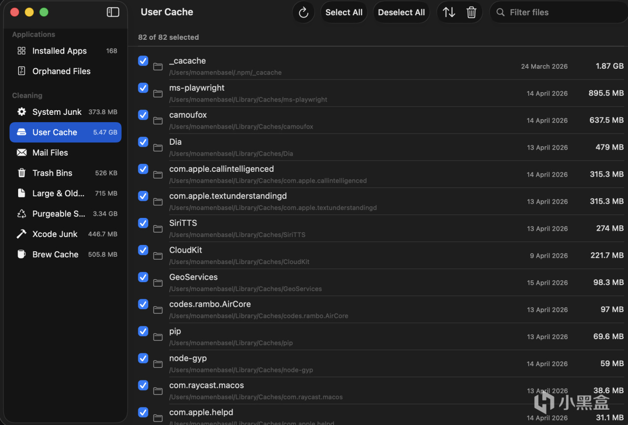Screen dimensions: 628x425
Task: Toggle the SiriTTS cache checkbox
Action: (143, 223)
